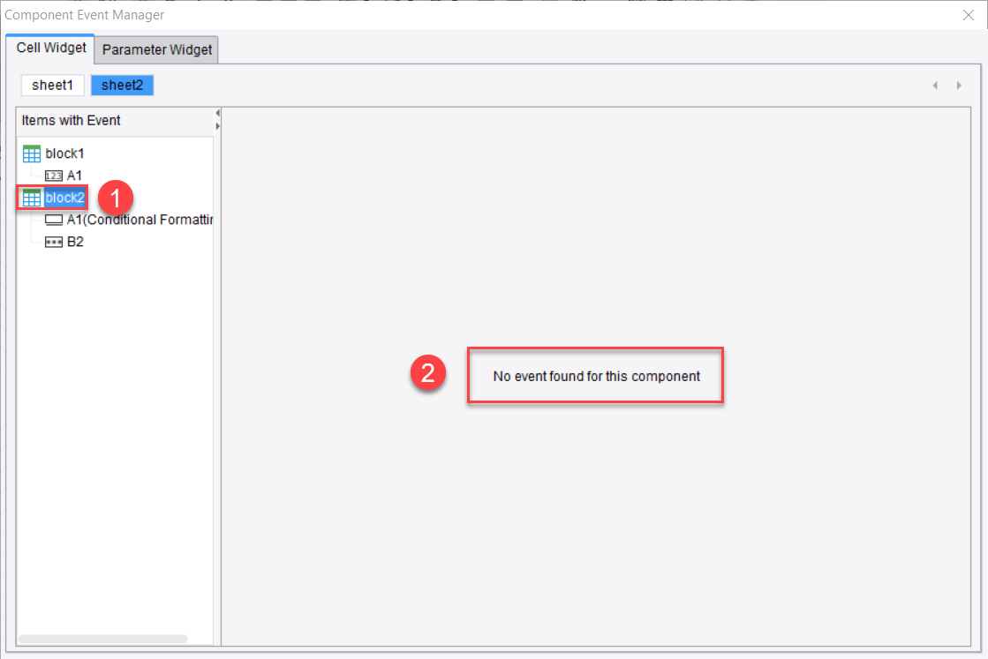Click 'No event found for this component' text
Screen dimensions: 988x659
(x=596, y=377)
